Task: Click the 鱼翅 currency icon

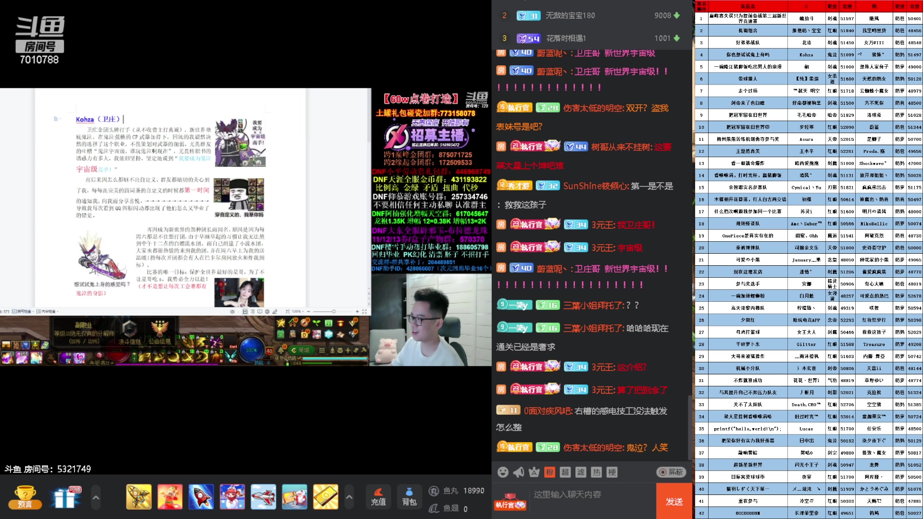Action: [434, 508]
